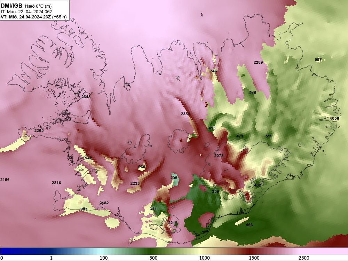Click the color scale label 1500
The height and width of the screenshot is (261, 348).
(254, 258)
